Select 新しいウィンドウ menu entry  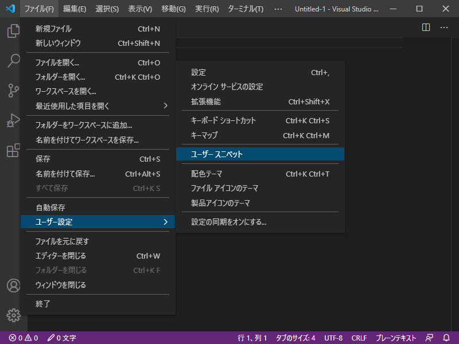pos(98,43)
